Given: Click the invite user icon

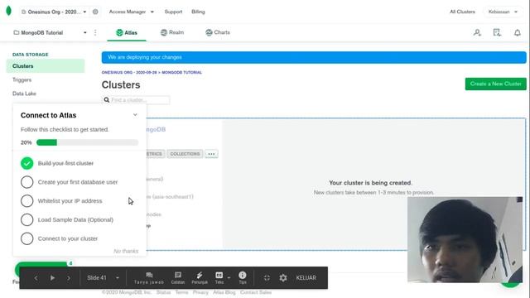Looking at the screenshot, I should (x=477, y=33).
